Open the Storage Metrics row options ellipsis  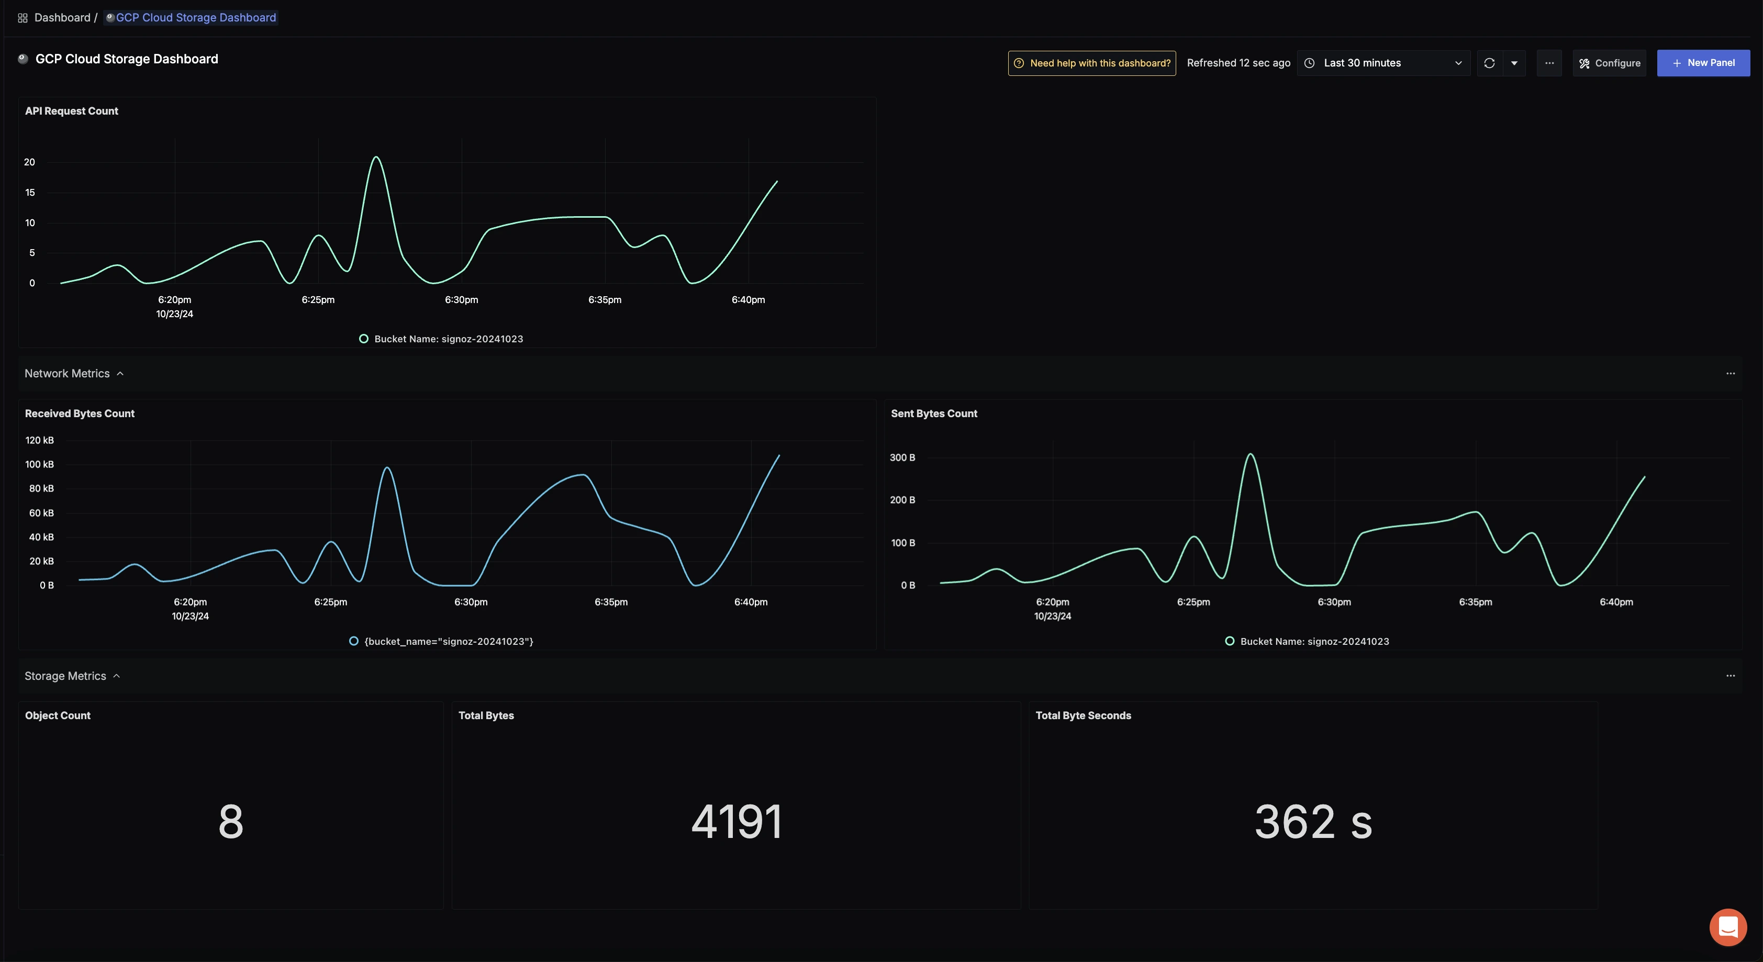click(1730, 676)
